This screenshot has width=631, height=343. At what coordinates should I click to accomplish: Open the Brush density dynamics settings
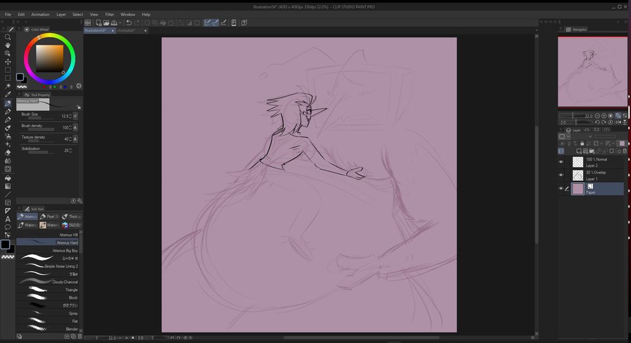[x=75, y=127]
